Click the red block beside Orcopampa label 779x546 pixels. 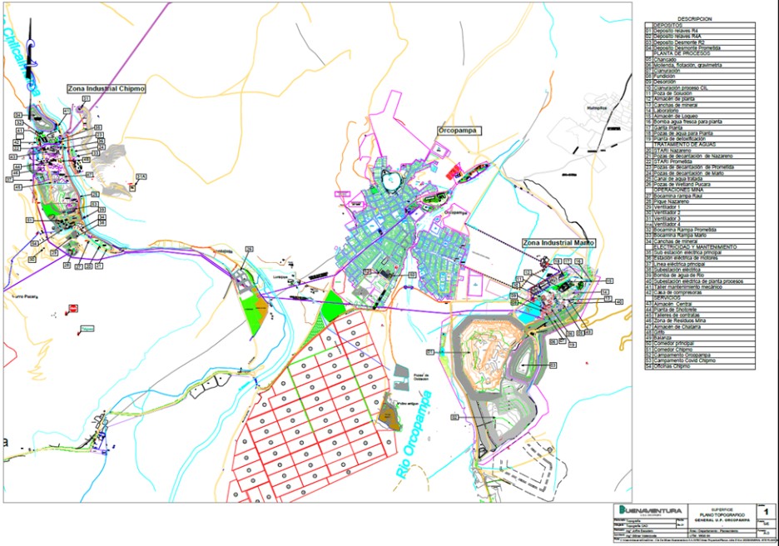point(454,172)
